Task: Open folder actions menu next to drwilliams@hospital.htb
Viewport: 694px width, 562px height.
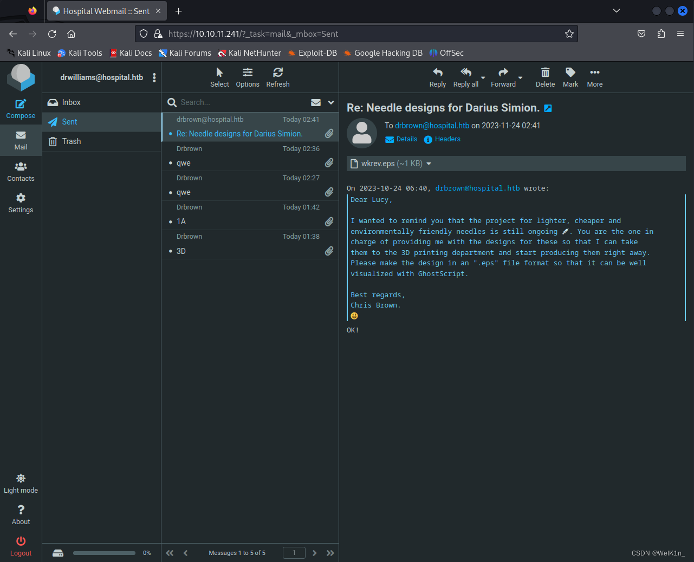Action: pyautogui.click(x=154, y=77)
